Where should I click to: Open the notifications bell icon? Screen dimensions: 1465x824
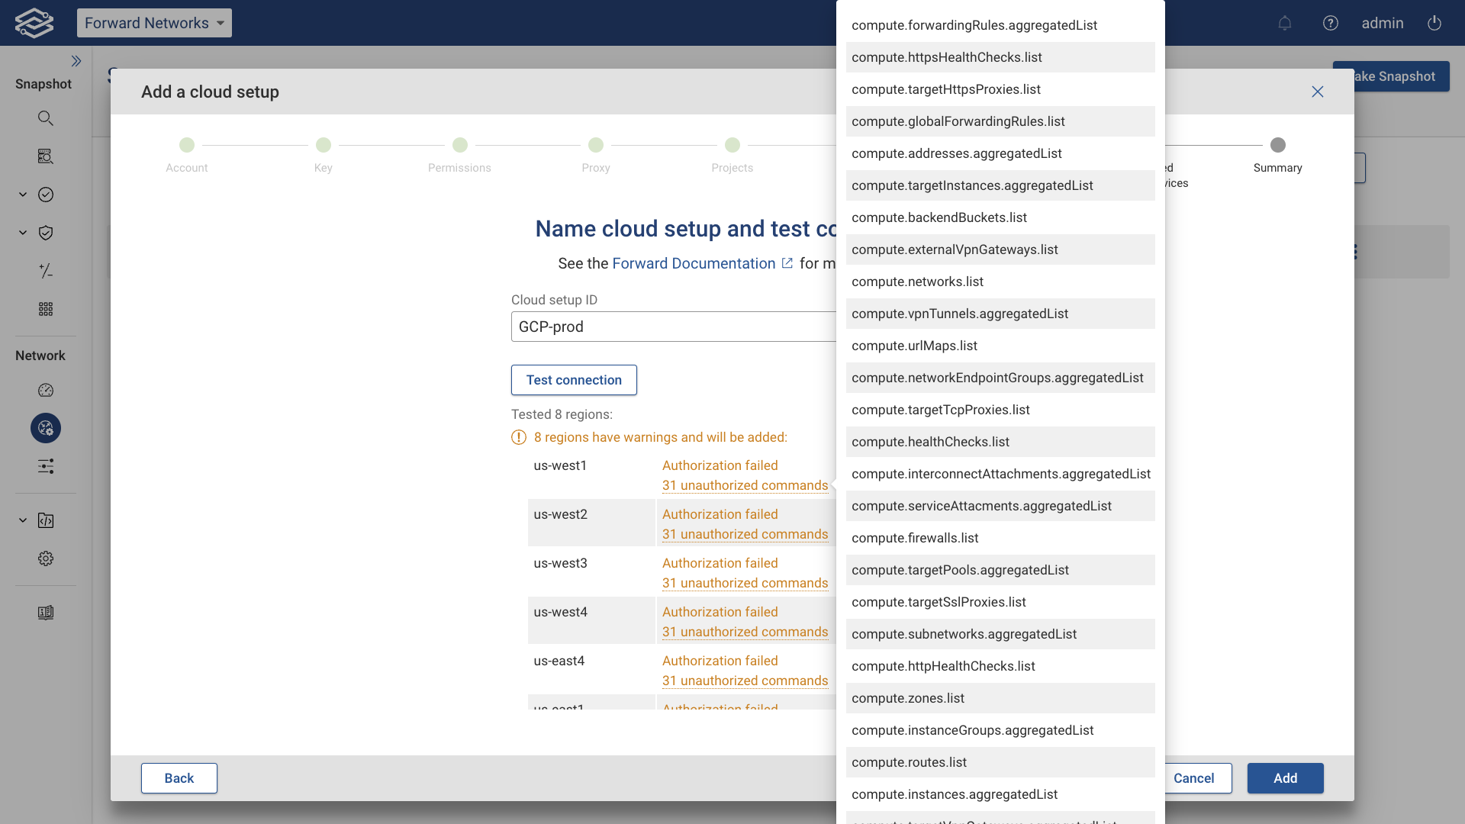(x=1285, y=23)
